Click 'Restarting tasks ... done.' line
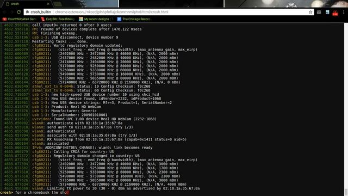 click(x=60, y=41)
